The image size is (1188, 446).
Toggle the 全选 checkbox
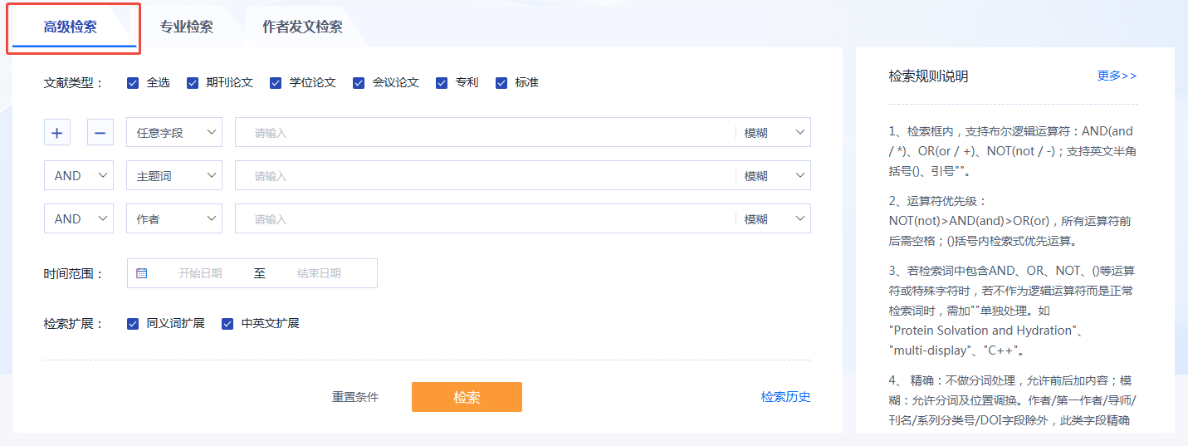click(133, 83)
